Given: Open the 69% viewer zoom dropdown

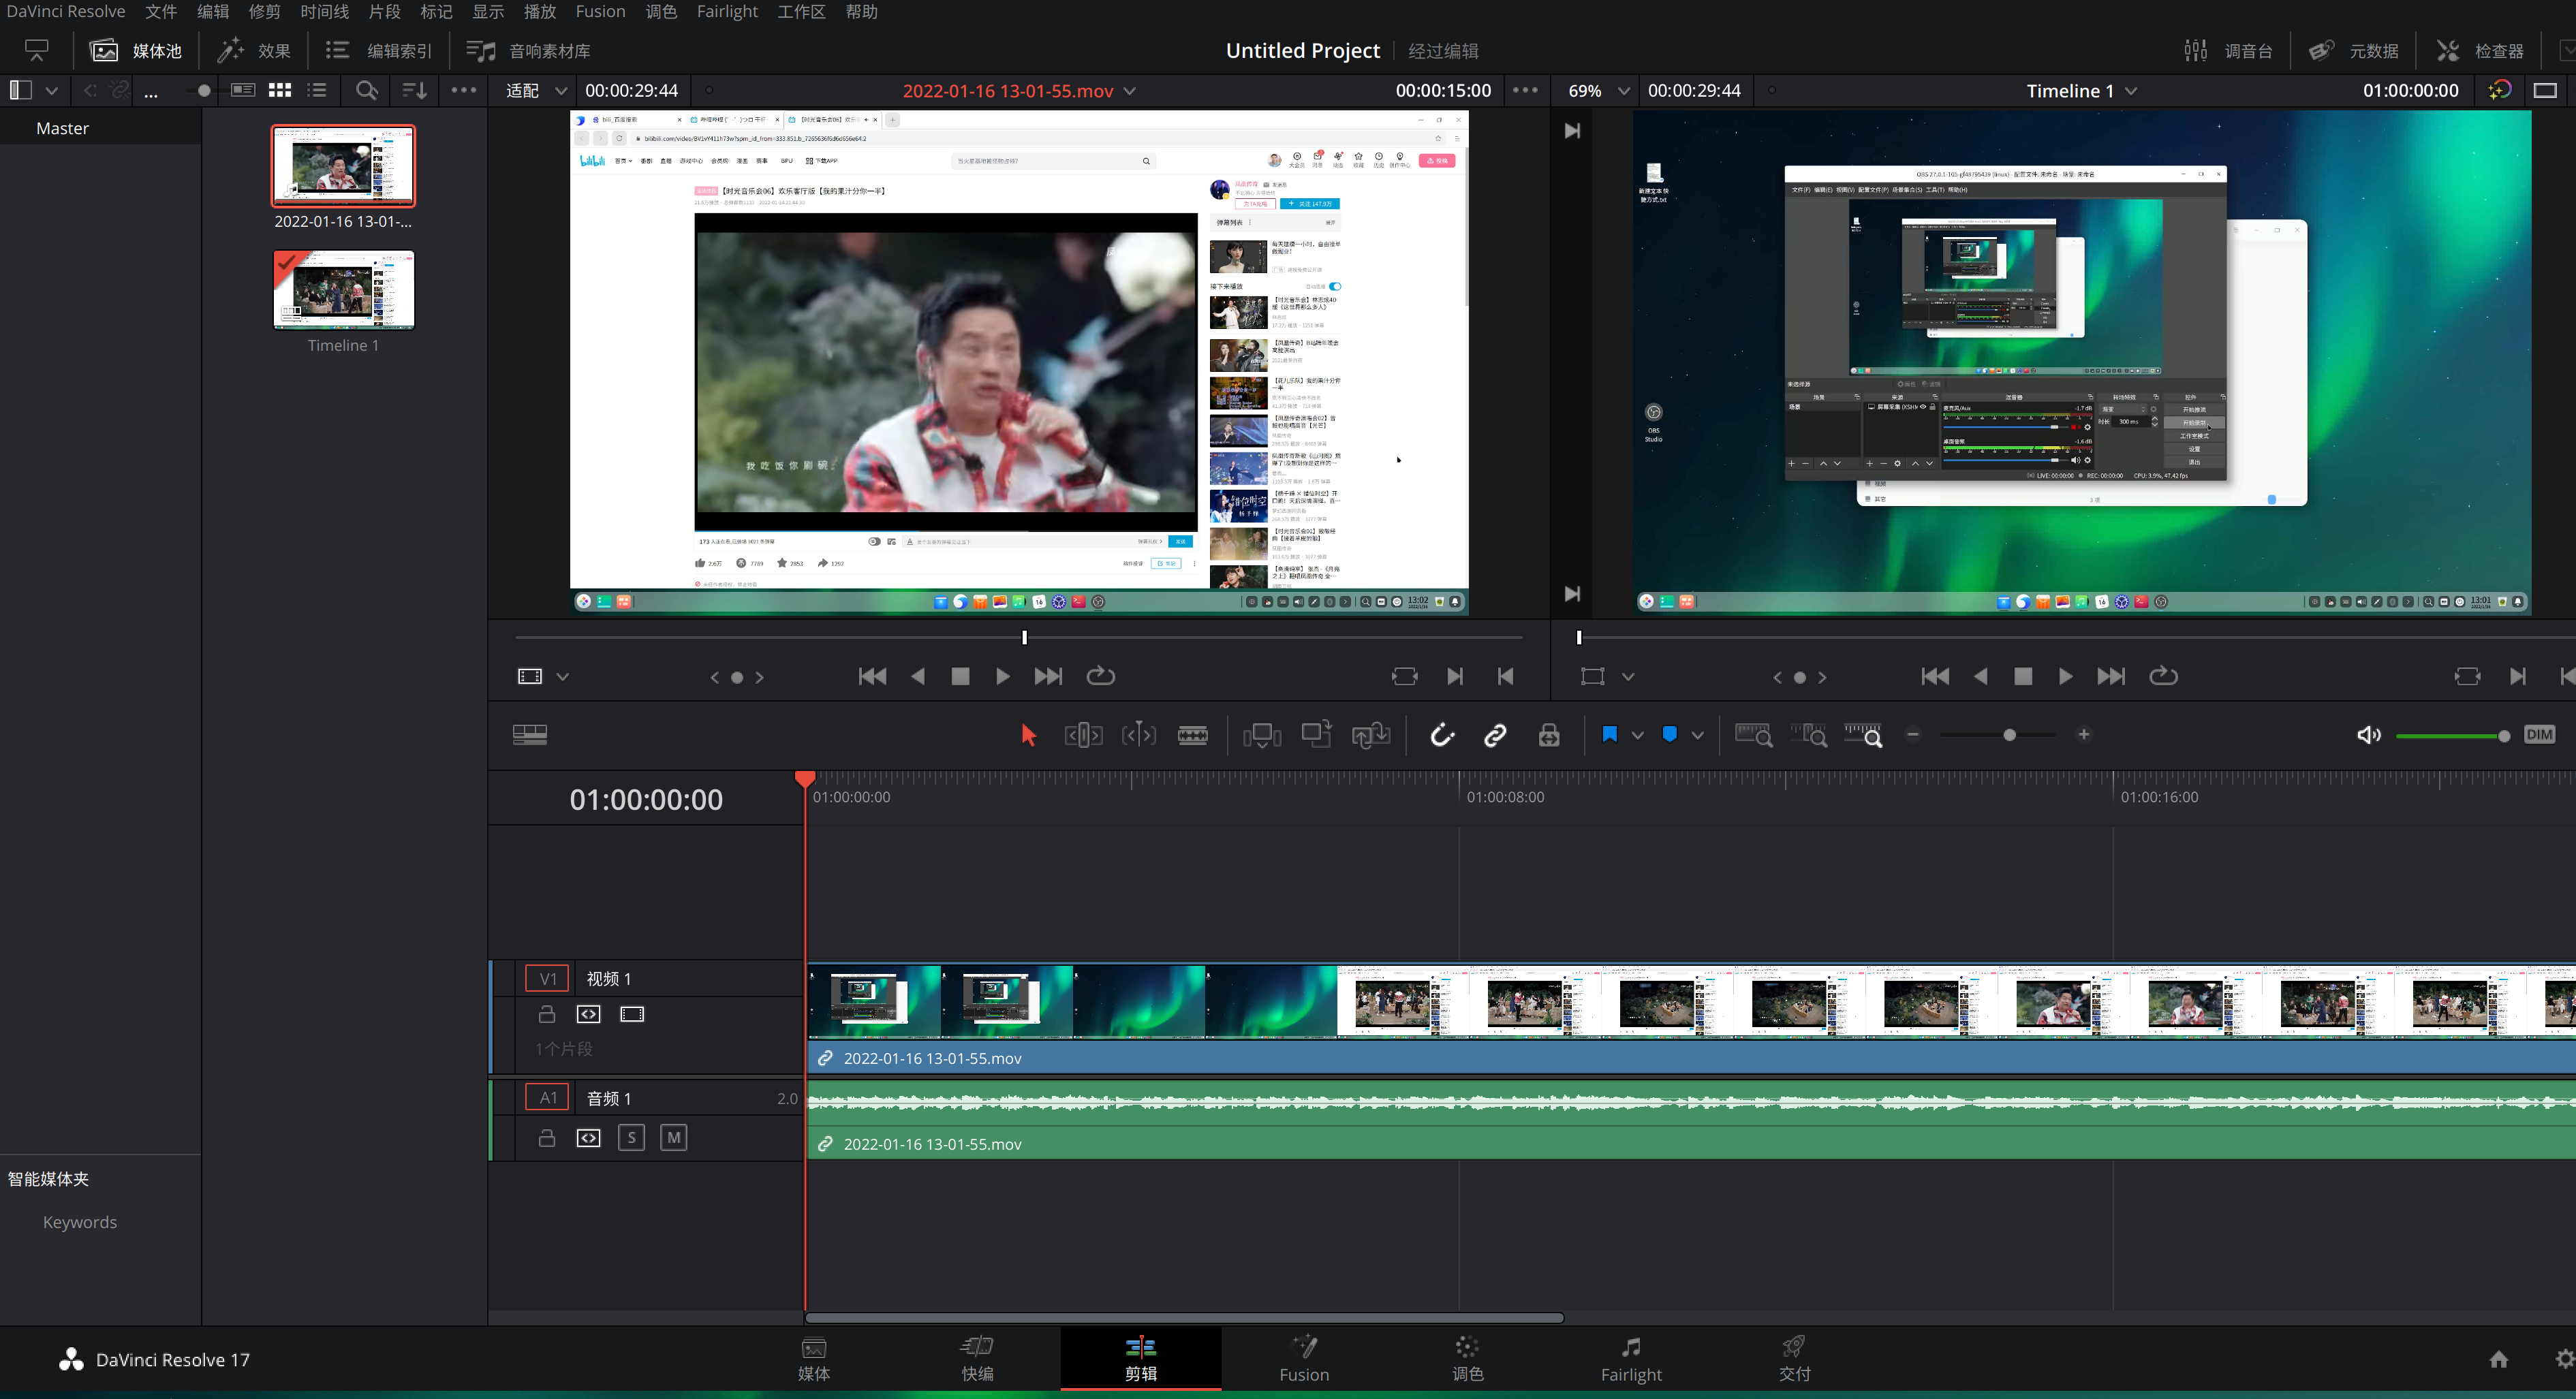Looking at the screenshot, I should coord(1623,91).
